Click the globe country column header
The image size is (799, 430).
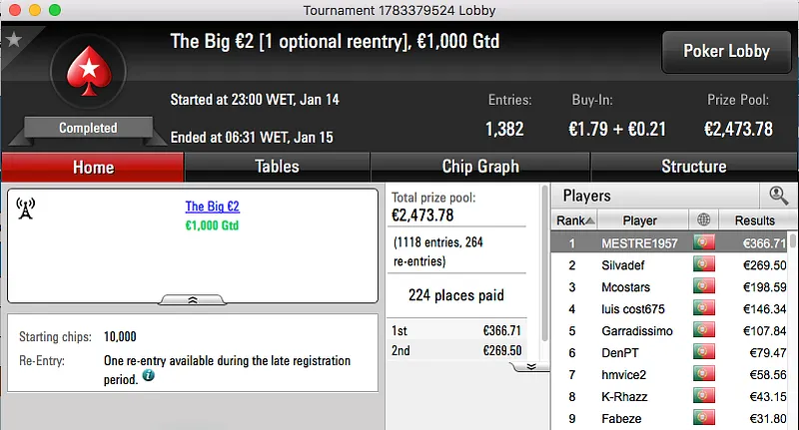tap(704, 220)
